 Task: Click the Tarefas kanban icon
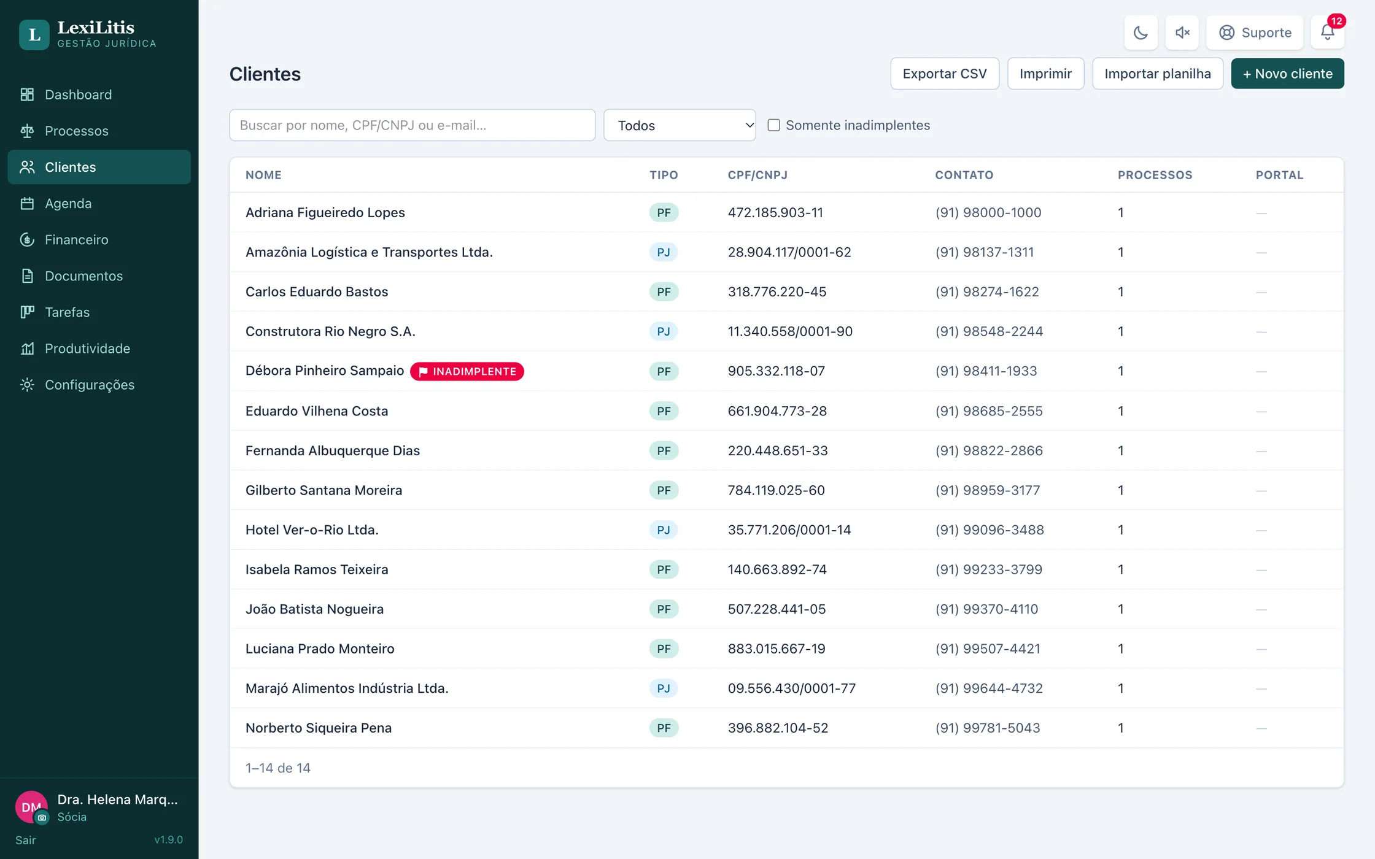point(27,312)
